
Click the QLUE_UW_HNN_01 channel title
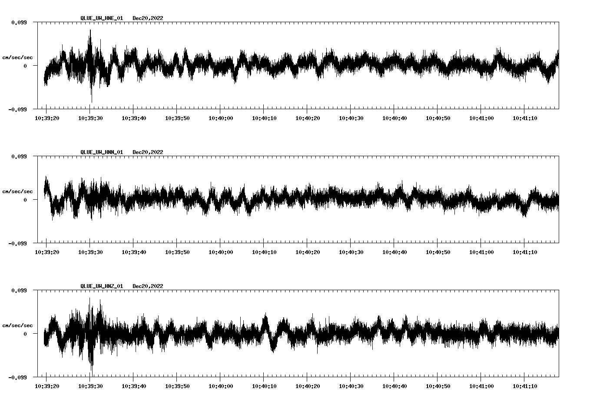(102, 152)
